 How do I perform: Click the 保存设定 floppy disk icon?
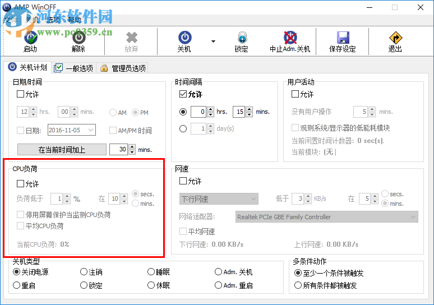point(343,38)
